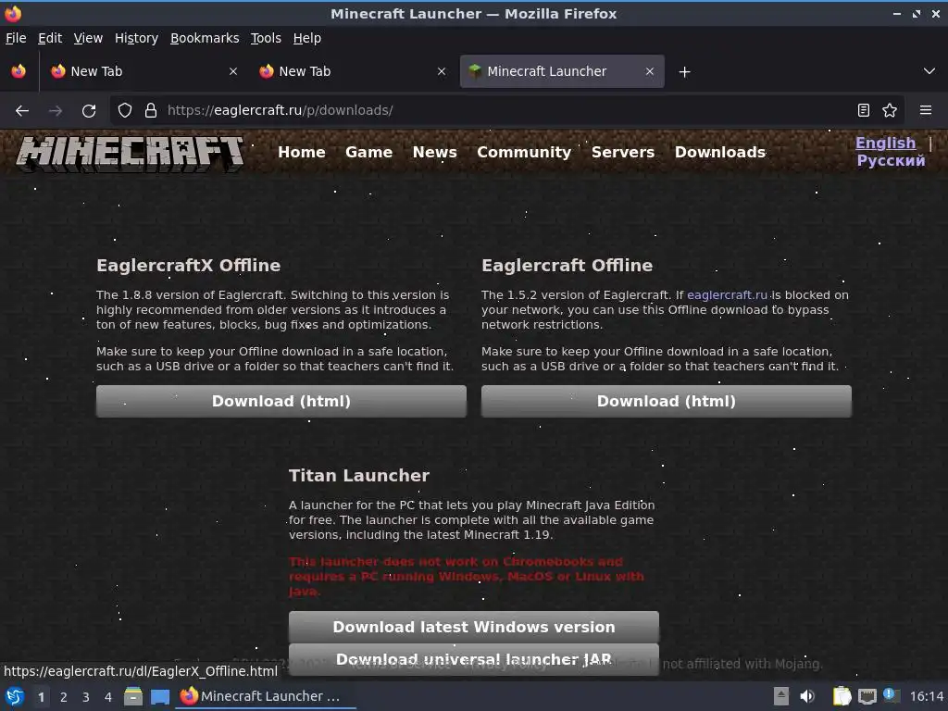The height and width of the screenshot is (711, 948).
Task: Close the second New Tab
Action: [x=442, y=71]
